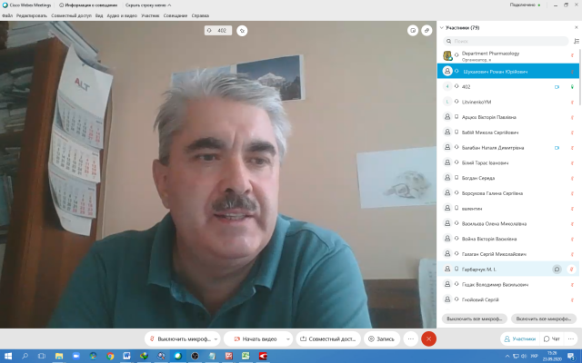The width and height of the screenshot is (582, 363).
Task: Close the participants panel
Action: 576,27
